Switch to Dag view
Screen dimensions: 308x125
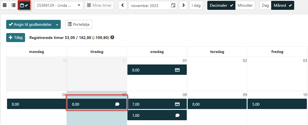point(265,5)
